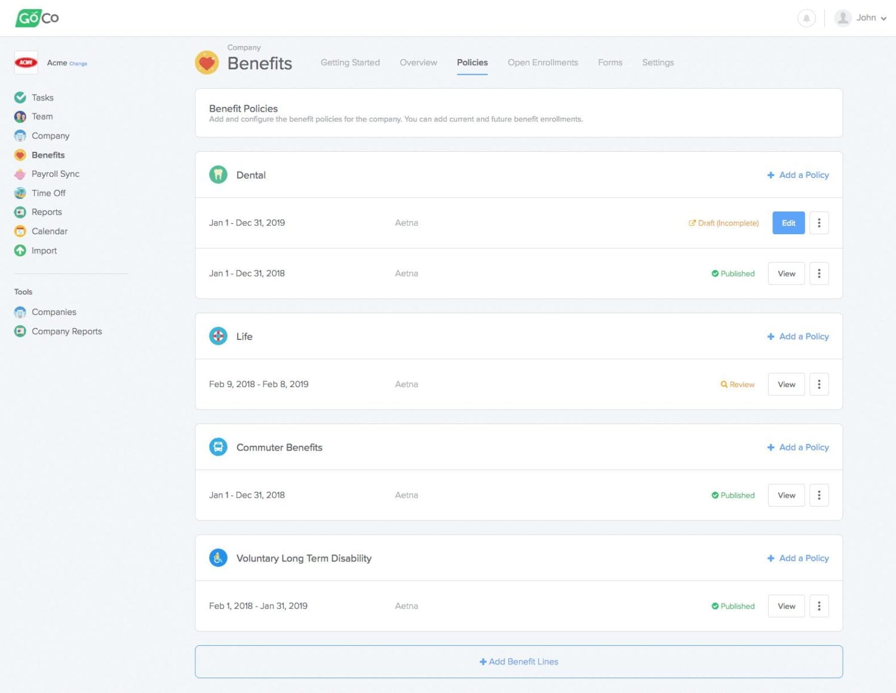
Task: Select the Calendar icon in sidebar
Action: [20, 231]
